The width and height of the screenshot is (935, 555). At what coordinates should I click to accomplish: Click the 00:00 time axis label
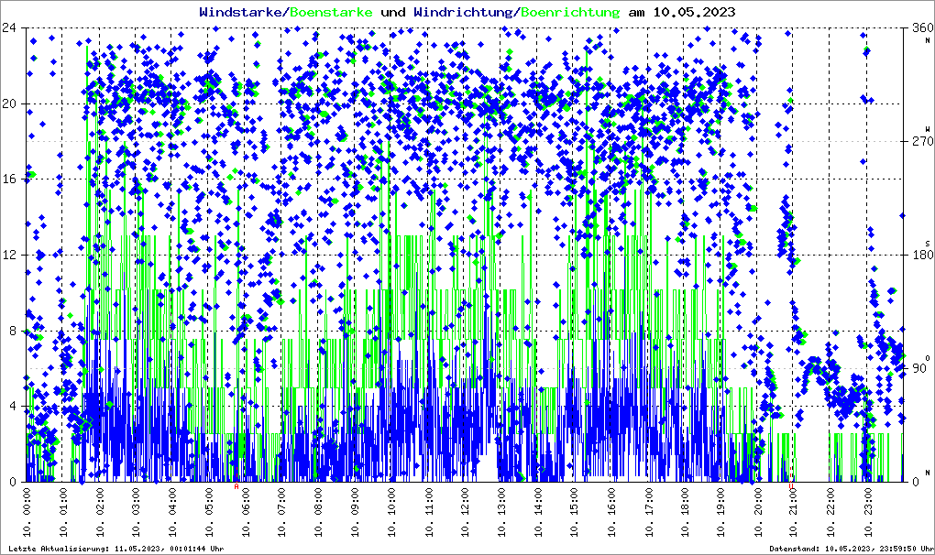(27, 512)
